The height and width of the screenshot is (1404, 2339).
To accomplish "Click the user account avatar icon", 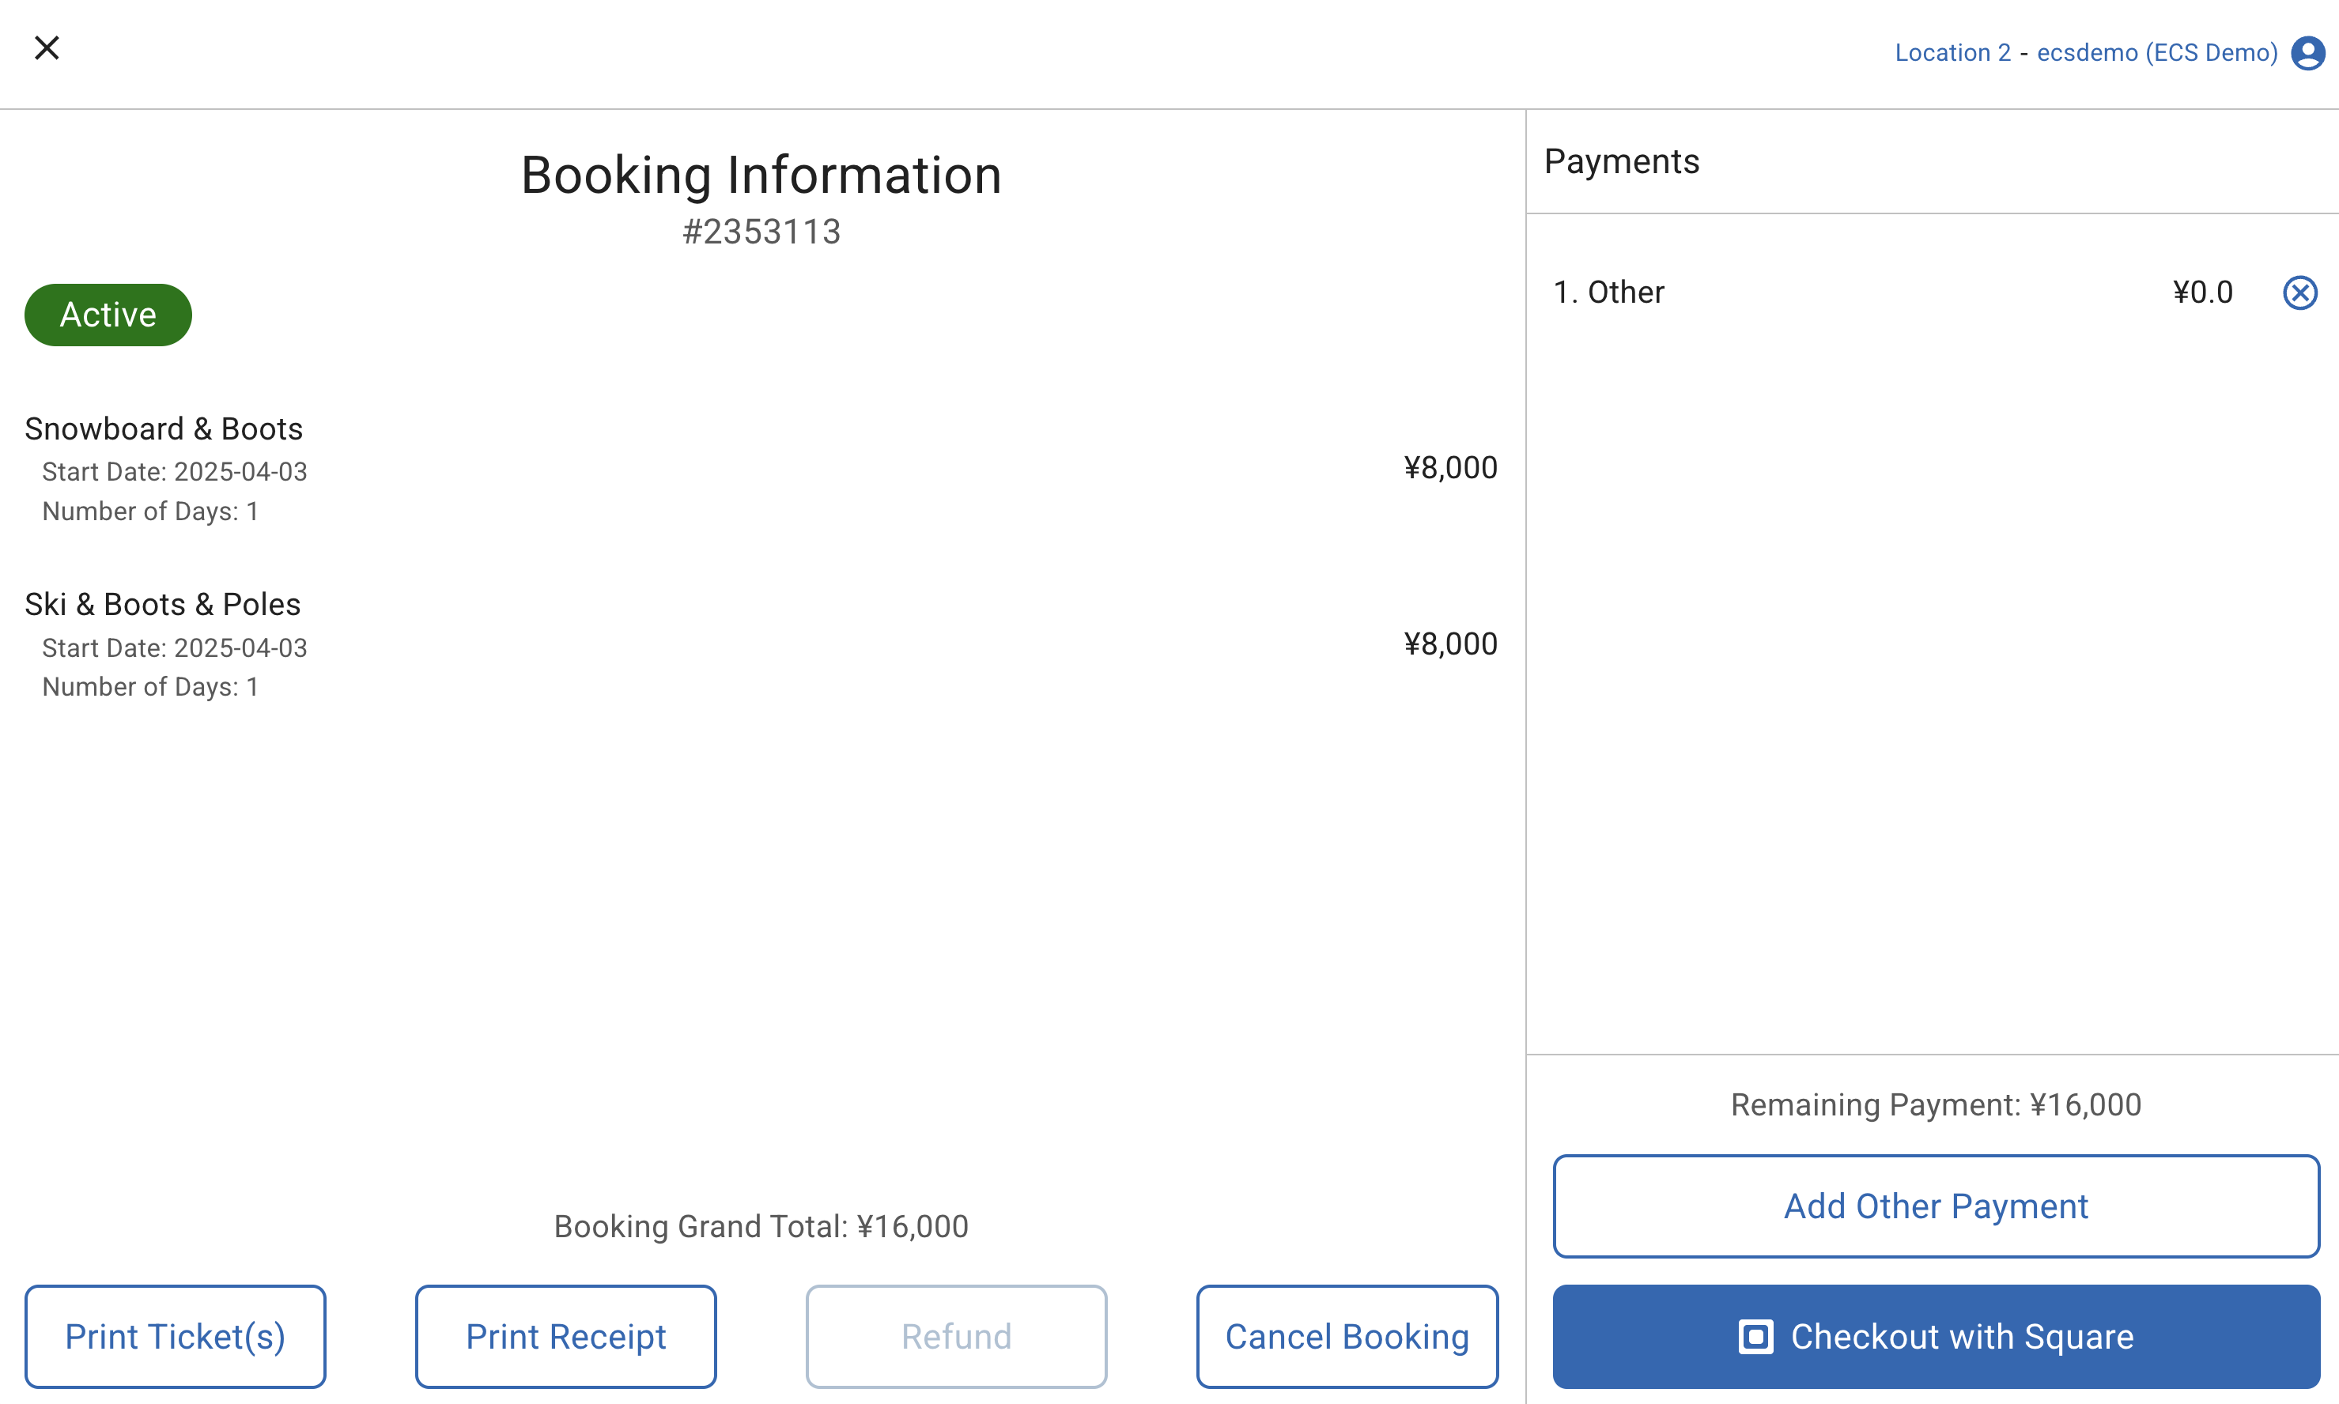I will click(2307, 53).
